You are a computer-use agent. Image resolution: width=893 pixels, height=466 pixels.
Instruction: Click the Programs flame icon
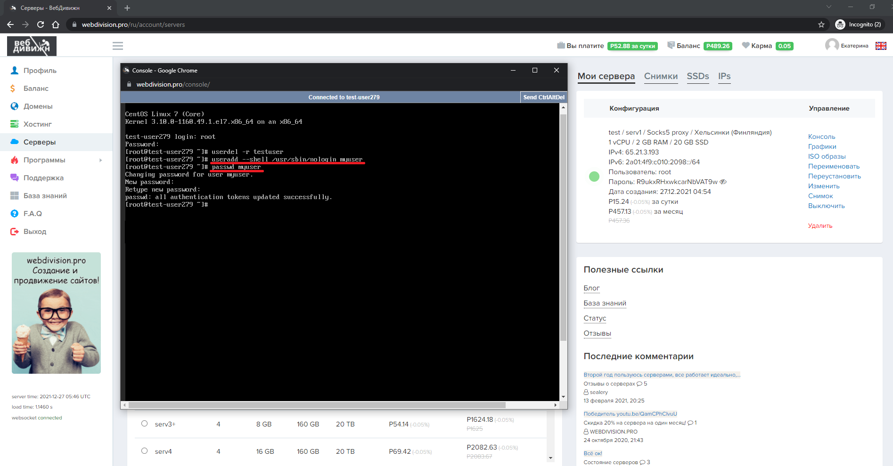[x=15, y=160]
